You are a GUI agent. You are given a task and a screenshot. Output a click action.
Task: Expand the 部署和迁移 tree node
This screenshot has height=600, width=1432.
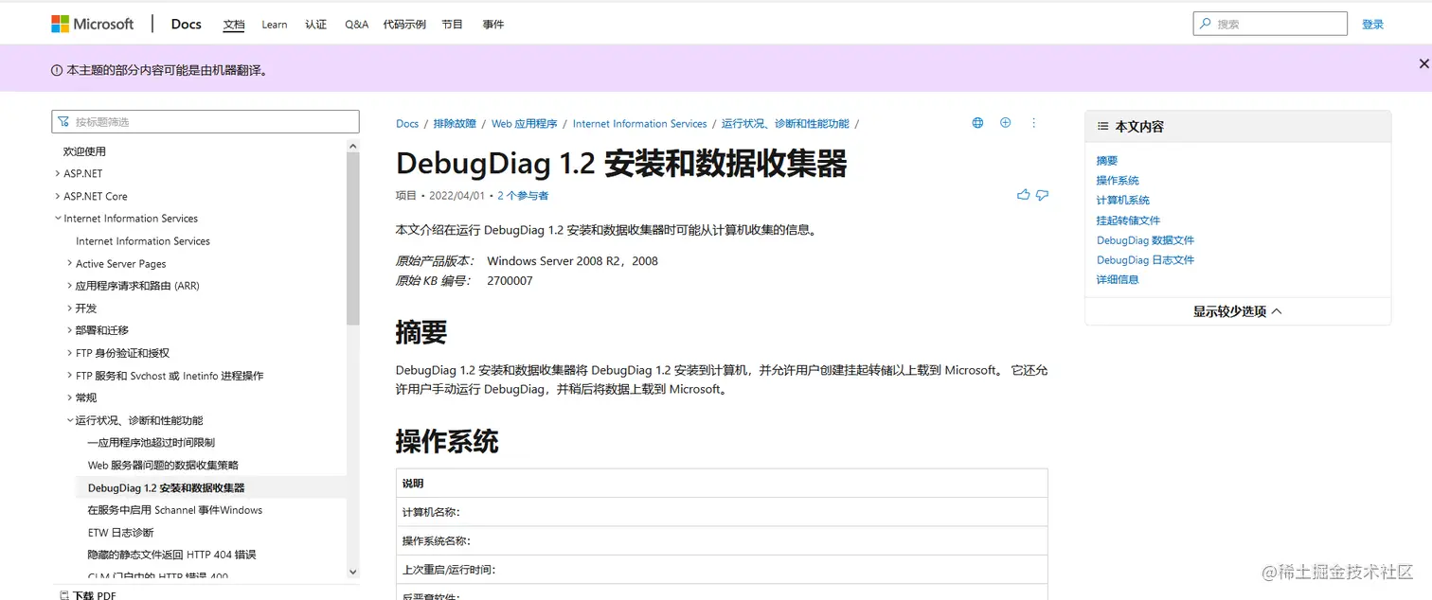point(70,329)
